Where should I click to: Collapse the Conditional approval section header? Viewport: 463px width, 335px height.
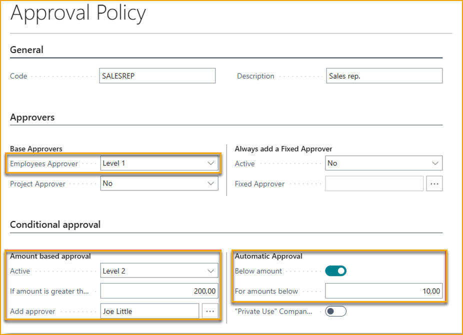(x=55, y=224)
